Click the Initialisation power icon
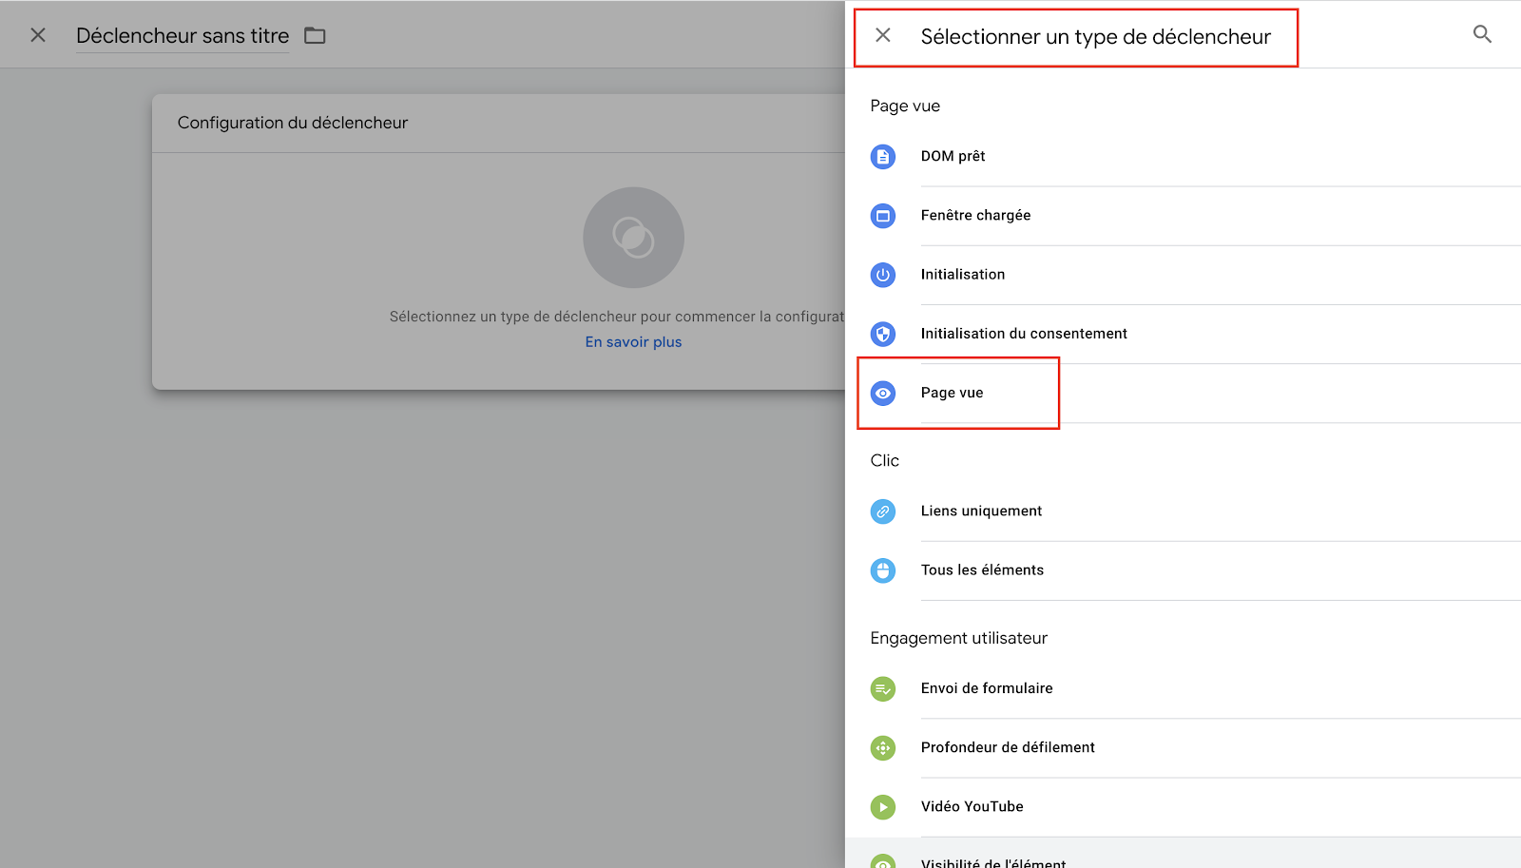This screenshot has width=1521, height=868. (883, 275)
